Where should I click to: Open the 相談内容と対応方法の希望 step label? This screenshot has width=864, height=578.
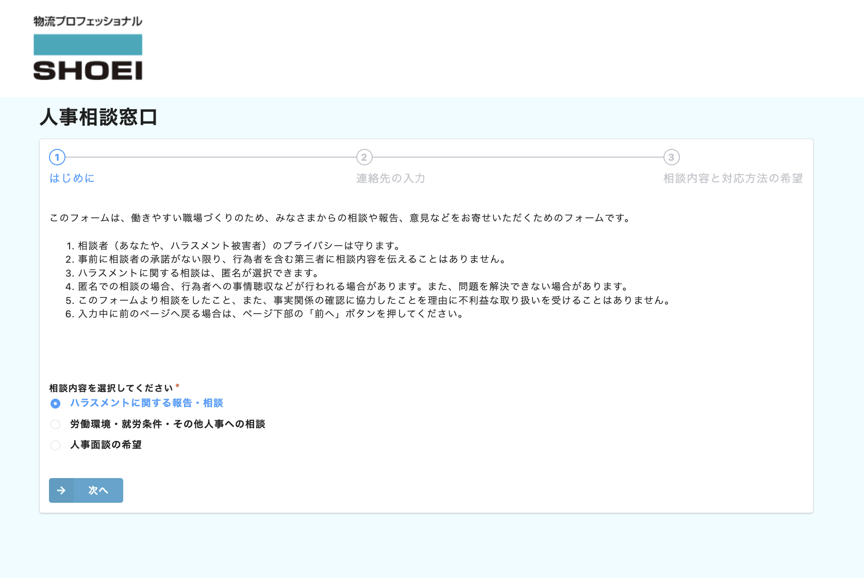pos(733,178)
